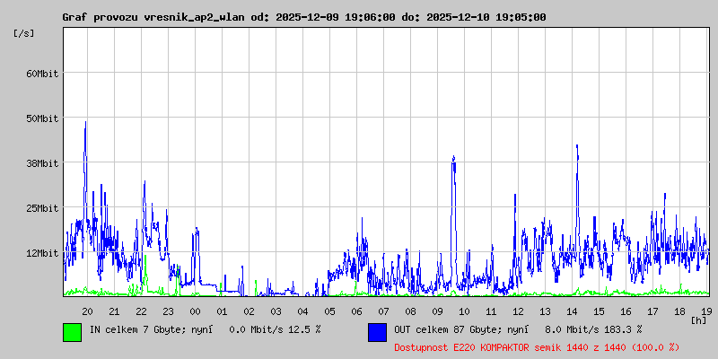The height and width of the screenshot is (359, 718).
Task: Click hour 10 on the time axis
Action: [x=464, y=311]
